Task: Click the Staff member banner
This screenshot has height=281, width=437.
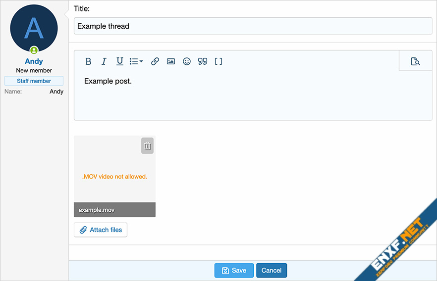Action: [34, 81]
